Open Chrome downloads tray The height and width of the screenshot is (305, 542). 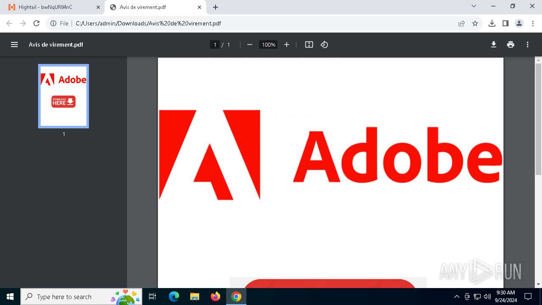tap(492, 23)
